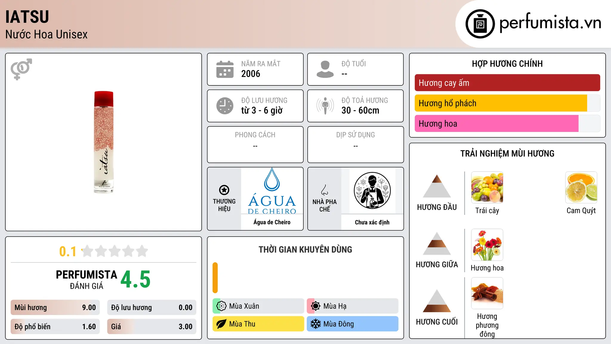
Task: Click the calendar icon for release year
Action: click(225, 69)
